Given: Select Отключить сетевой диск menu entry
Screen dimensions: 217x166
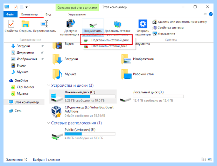Looking at the screenshot, I should pyautogui.click(x=106, y=46).
